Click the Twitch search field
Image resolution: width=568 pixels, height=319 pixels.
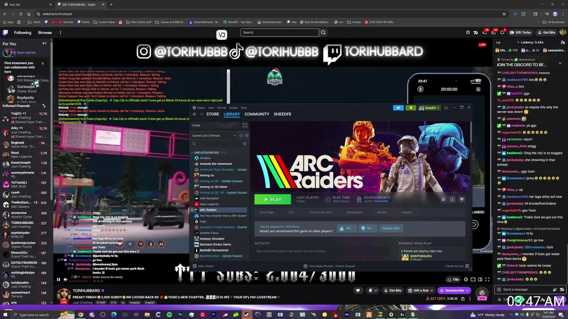pos(280,32)
